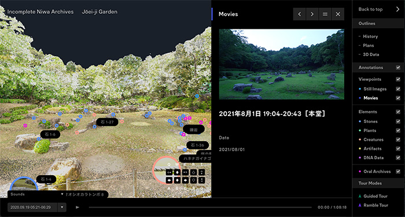Toggle the Stones checkbox off
The width and height of the screenshot is (405, 217).
(x=398, y=121)
